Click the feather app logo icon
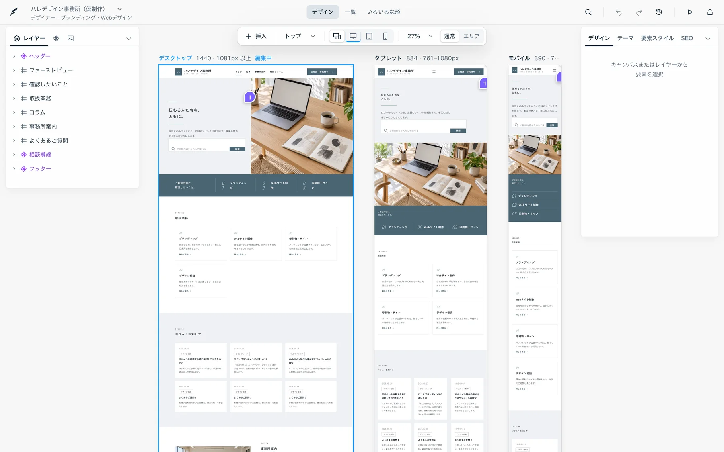This screenshot has height=452, width=724. [x=14, y=12]
